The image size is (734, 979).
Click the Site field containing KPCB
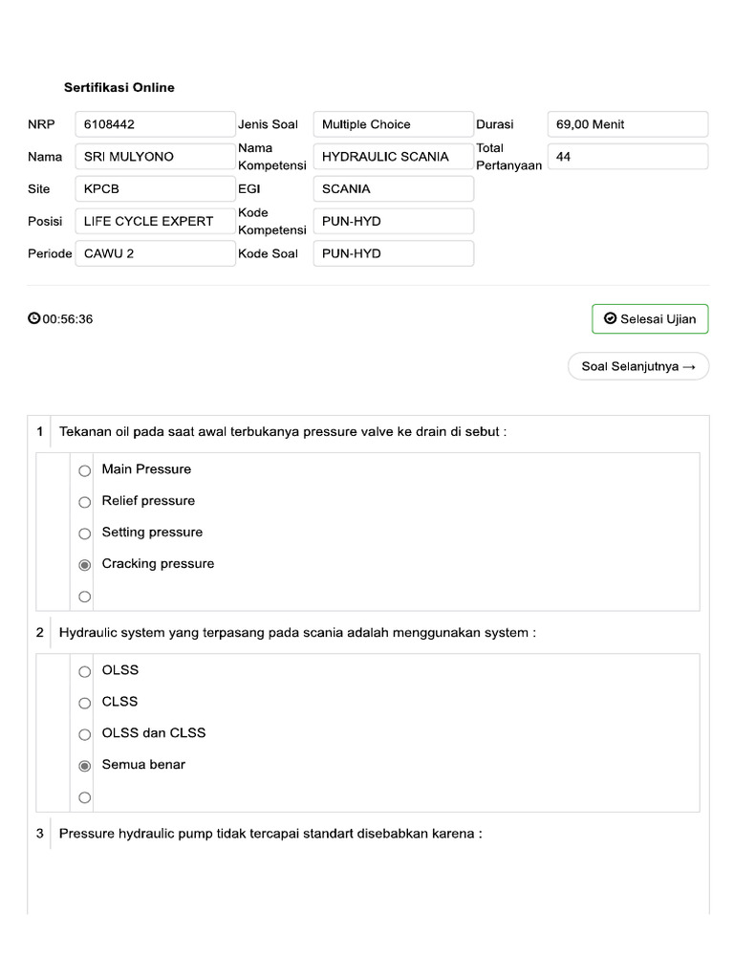click(155, 189)
